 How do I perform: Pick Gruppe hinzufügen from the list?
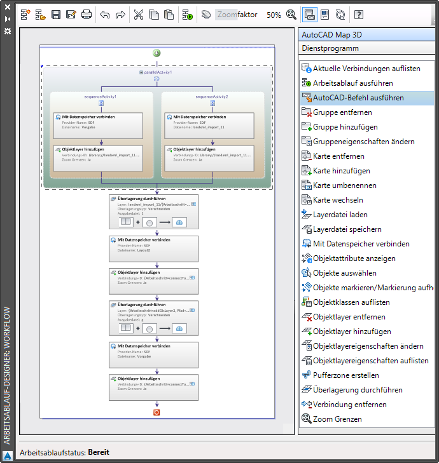367,127
